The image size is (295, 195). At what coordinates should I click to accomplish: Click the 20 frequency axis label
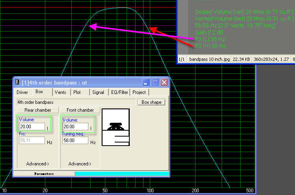[x=45, y=191]
